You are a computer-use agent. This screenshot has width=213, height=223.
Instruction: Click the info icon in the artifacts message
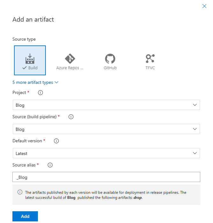pos(20,193)
